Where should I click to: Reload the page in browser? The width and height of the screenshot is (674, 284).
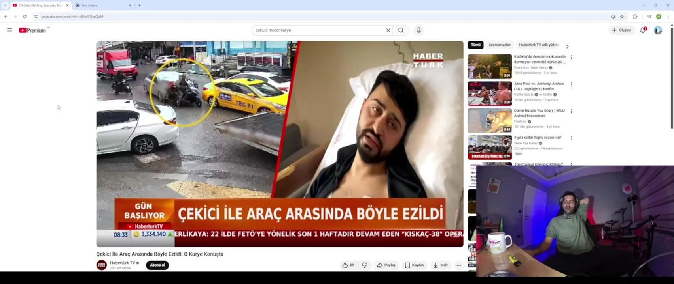(x=25, y=17)
